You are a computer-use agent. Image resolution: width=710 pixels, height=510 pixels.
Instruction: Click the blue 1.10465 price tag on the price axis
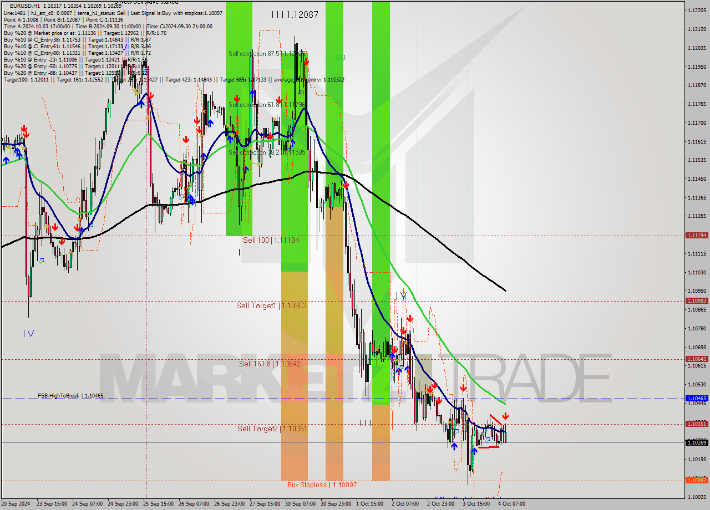pyautogui.click(x=697, y=399)
